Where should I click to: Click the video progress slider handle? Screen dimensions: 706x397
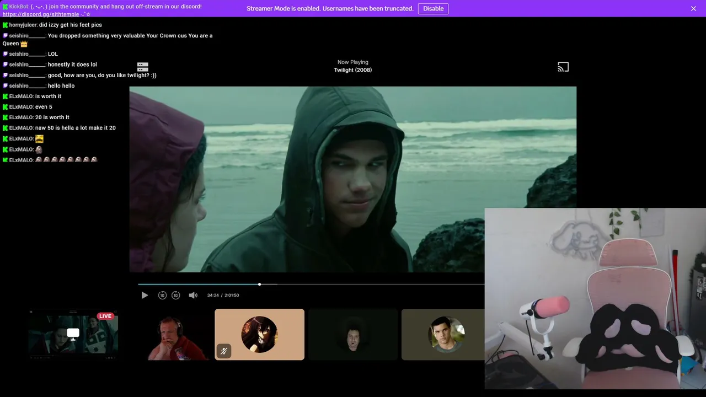[259, 285]
